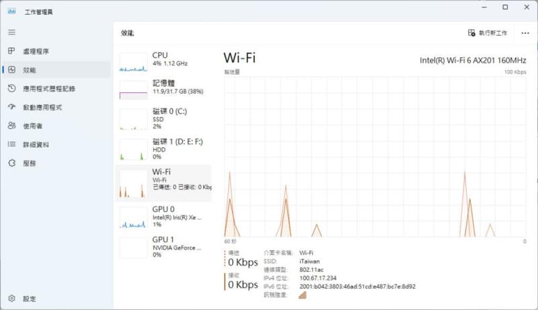Click the Task Manager app icon in title bar
Screen dimensions: 538x310
(11, 11)
